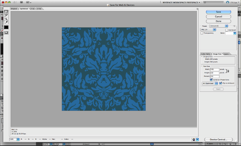Open the Preset dropdown
Screen dimensions: 241x146
tap(219, 26)
